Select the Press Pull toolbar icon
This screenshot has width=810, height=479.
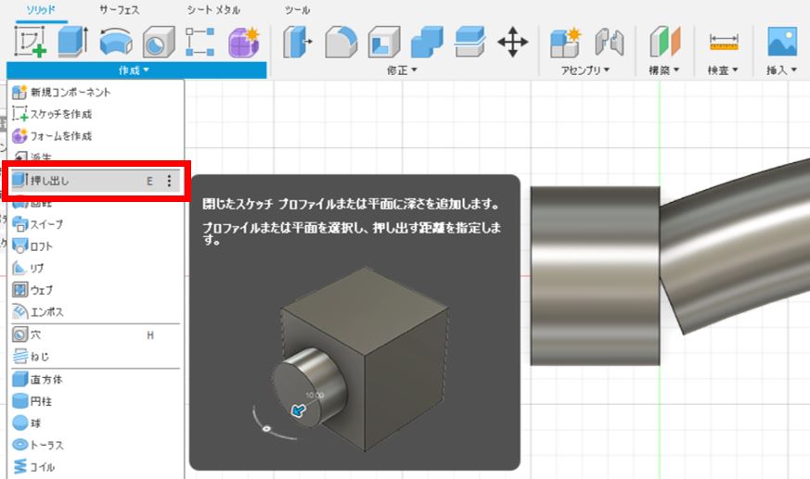(x=297, y=42)
